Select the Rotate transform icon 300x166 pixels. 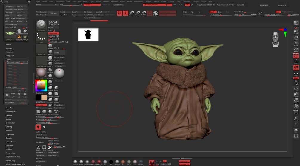pos(144,13)
